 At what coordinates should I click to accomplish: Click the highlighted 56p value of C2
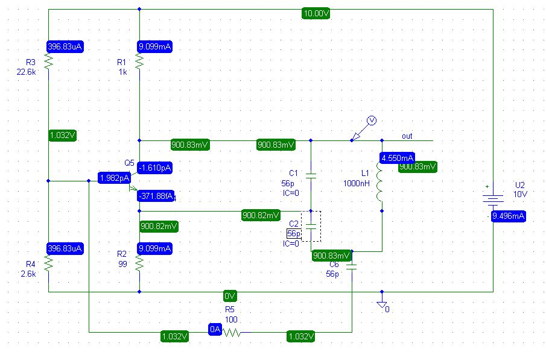click(294, 234)
